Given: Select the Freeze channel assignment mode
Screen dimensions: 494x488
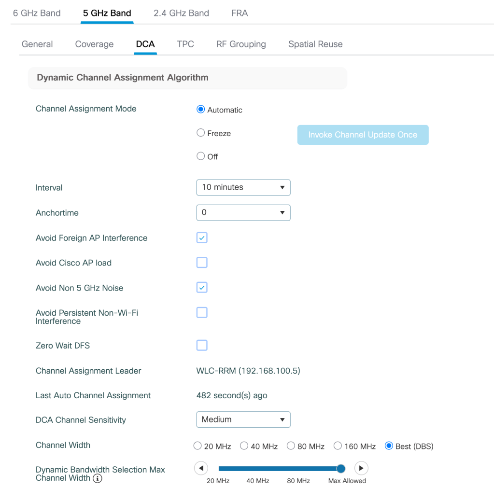Looking at the screenshot, I should tap(201, 133).
